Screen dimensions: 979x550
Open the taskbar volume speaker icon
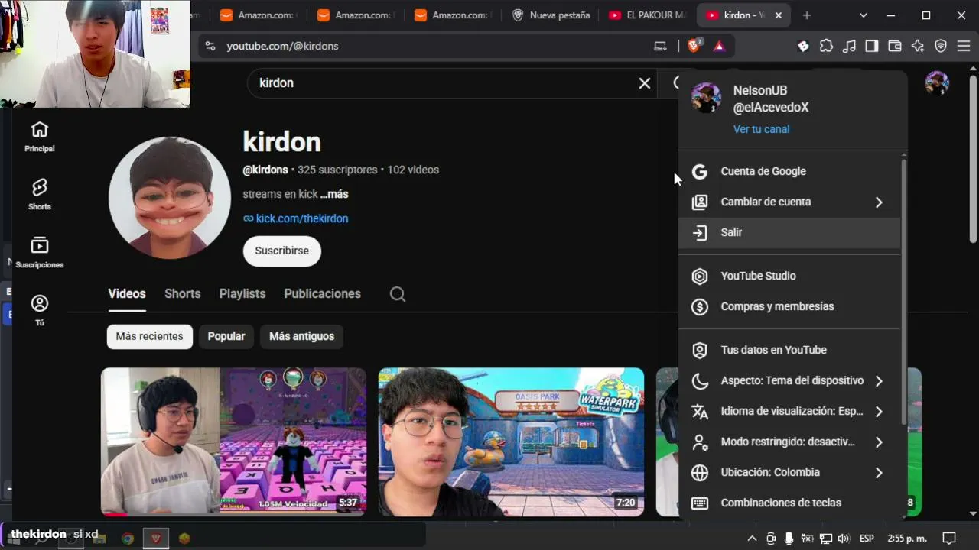(x=844, y=539)
